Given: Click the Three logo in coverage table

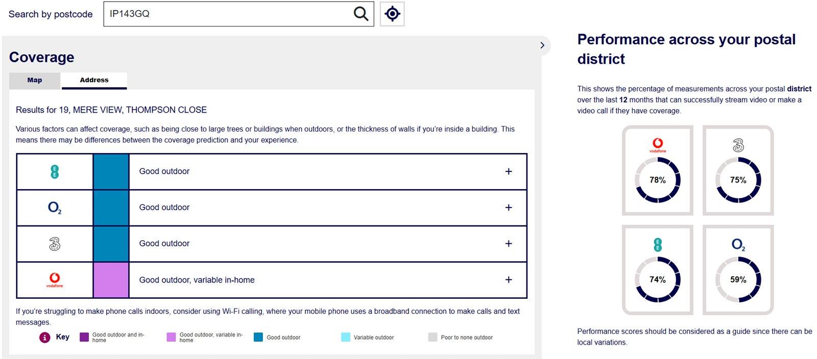Looking at the screenshot, I should 55,244.
